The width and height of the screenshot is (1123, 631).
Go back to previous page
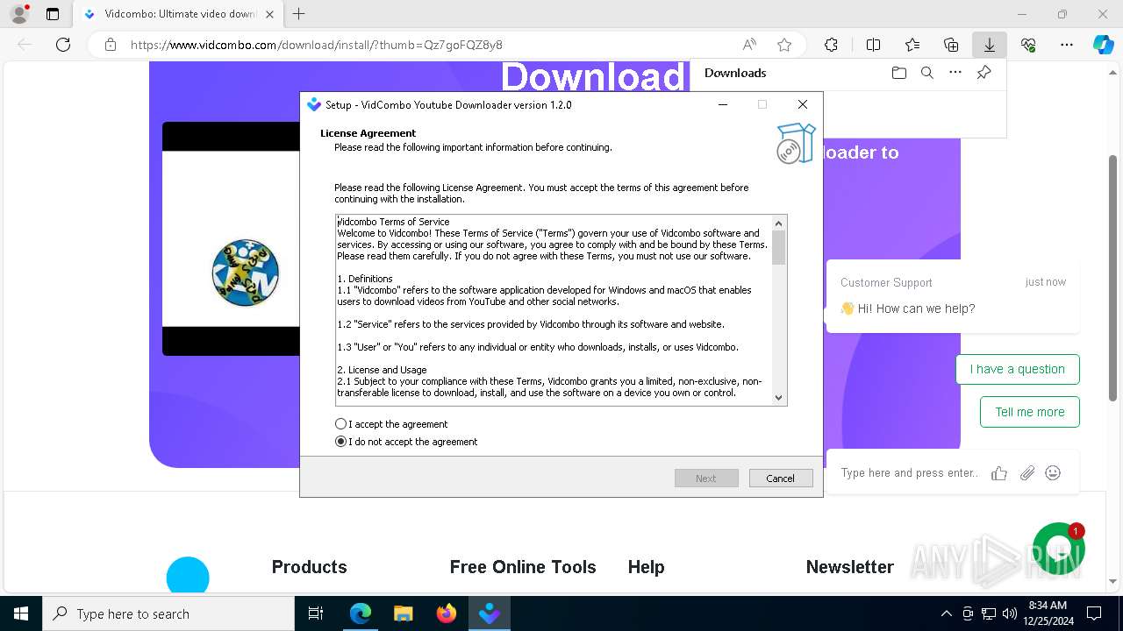click(25, 45)
